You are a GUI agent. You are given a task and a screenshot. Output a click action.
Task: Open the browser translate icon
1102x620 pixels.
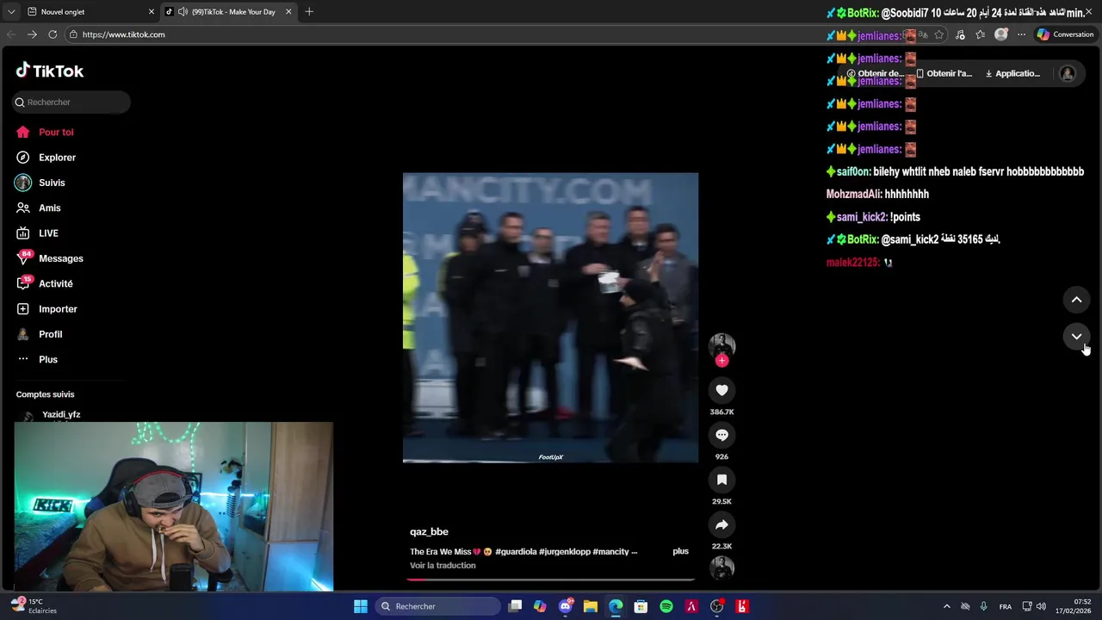(923, 34)
